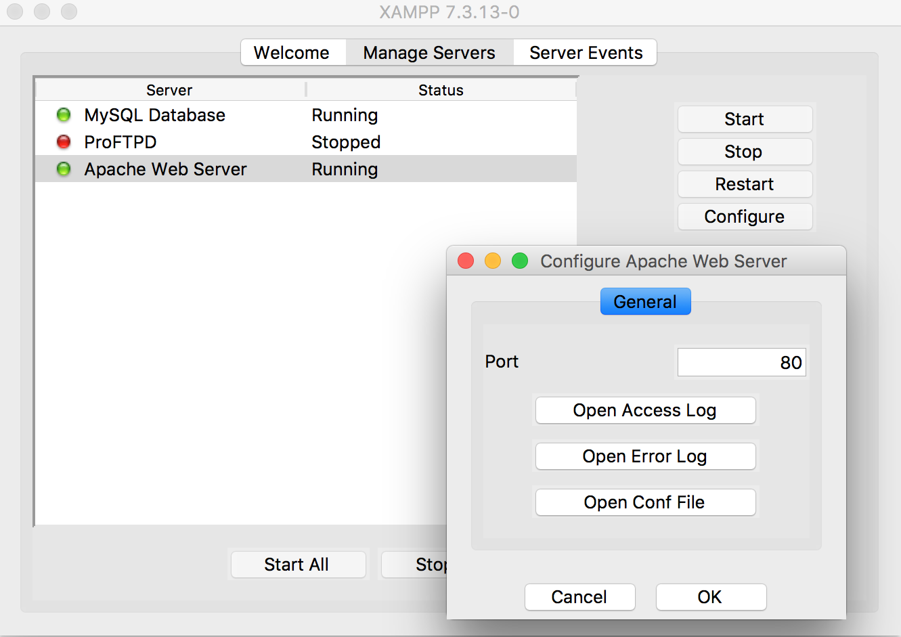This screenshot has width=901, height=637.
Task: Select the General tab in the Configure dialog
Action: (646, 301)
